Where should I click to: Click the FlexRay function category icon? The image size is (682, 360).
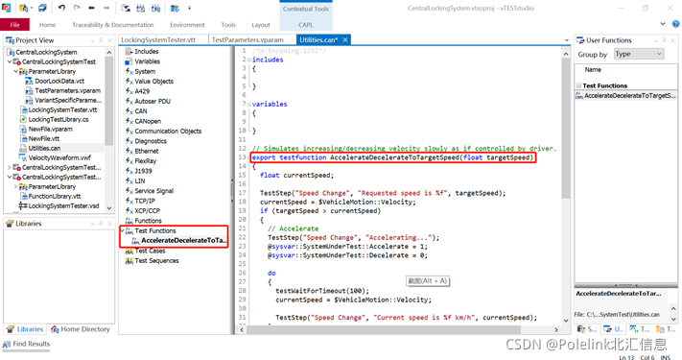point(129,161)
